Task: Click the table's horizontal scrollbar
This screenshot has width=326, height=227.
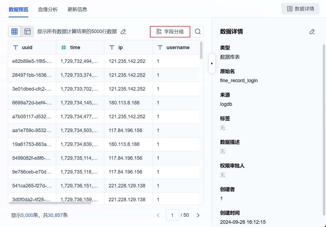Action: (50, 203)
